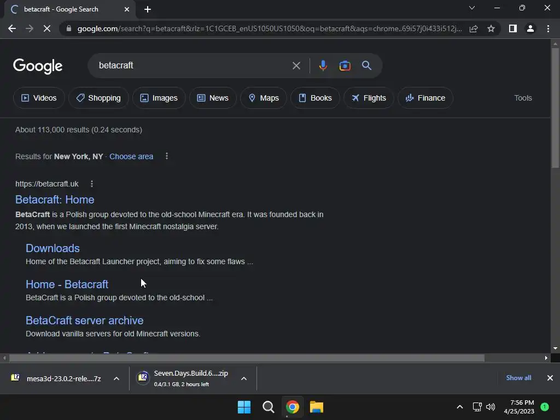Click the vertical page scrollbar thumb
560x420 pixels.
[x=555, y=108]
